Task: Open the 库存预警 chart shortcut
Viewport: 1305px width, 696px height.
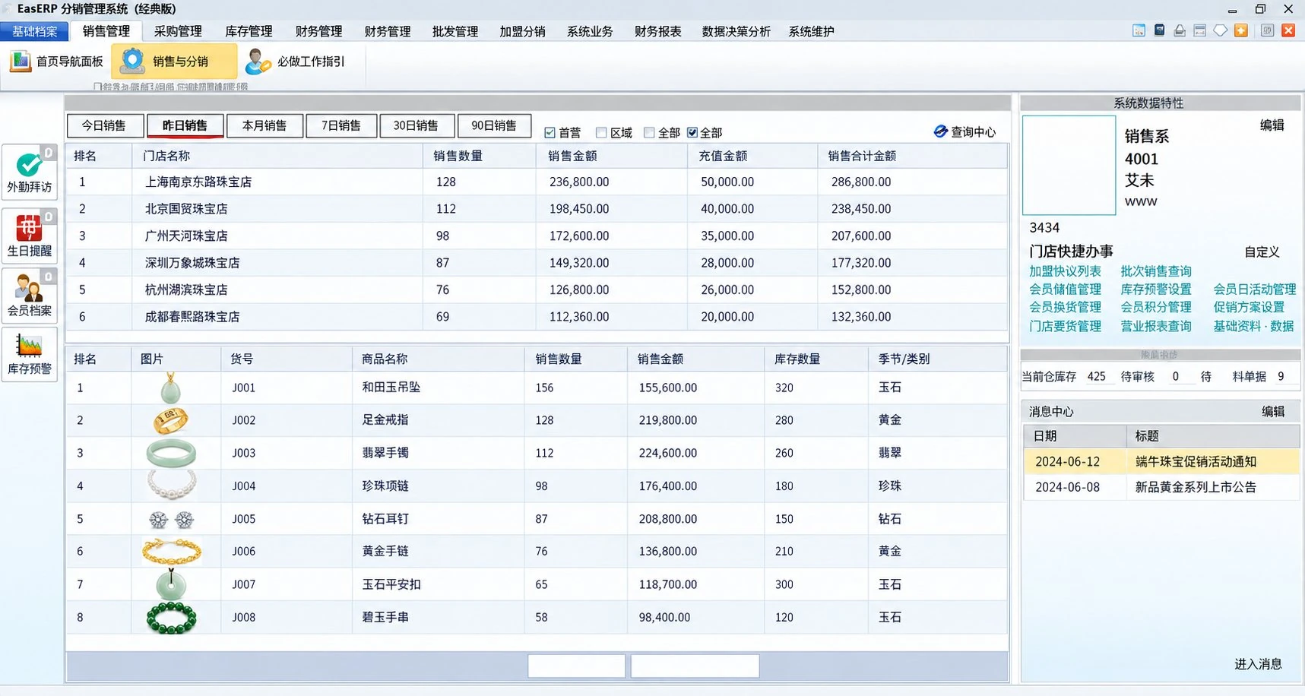Action: 30,354
